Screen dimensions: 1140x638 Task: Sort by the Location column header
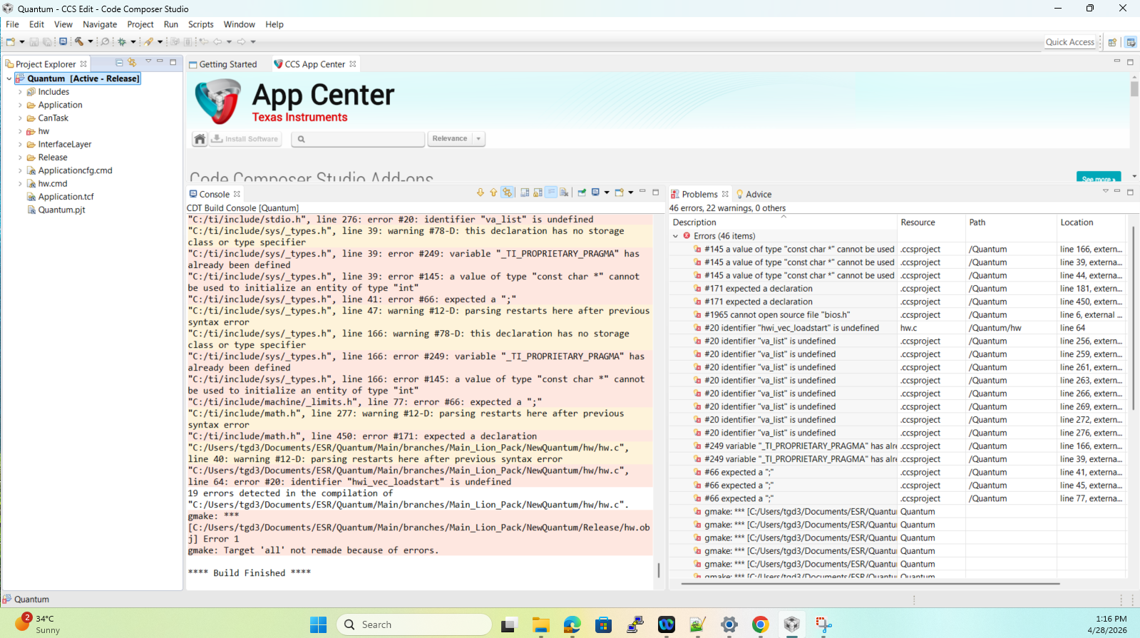point(1091,222)
